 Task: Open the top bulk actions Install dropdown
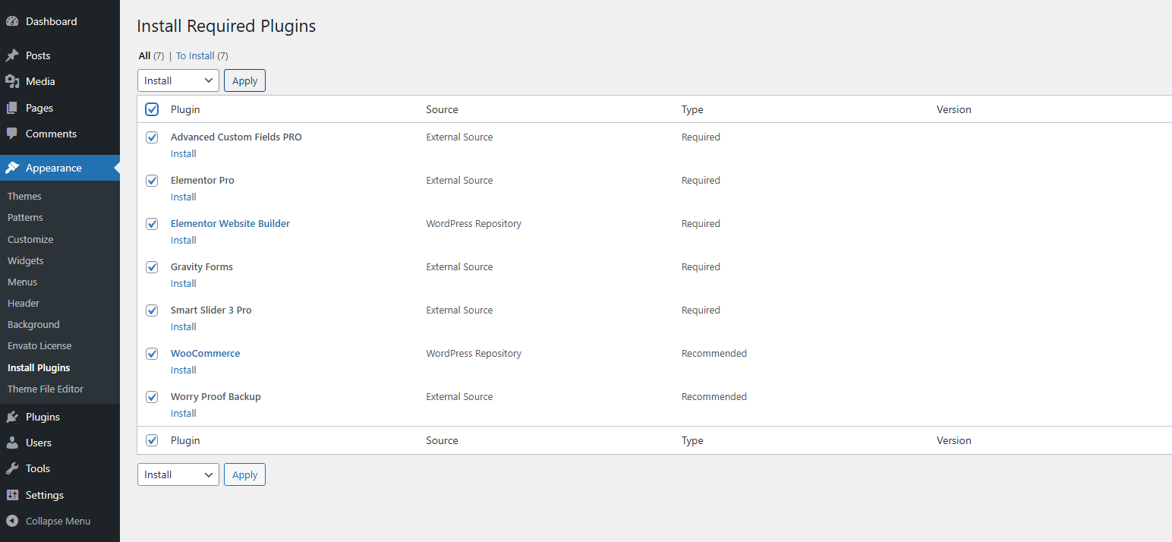(178, 80)
